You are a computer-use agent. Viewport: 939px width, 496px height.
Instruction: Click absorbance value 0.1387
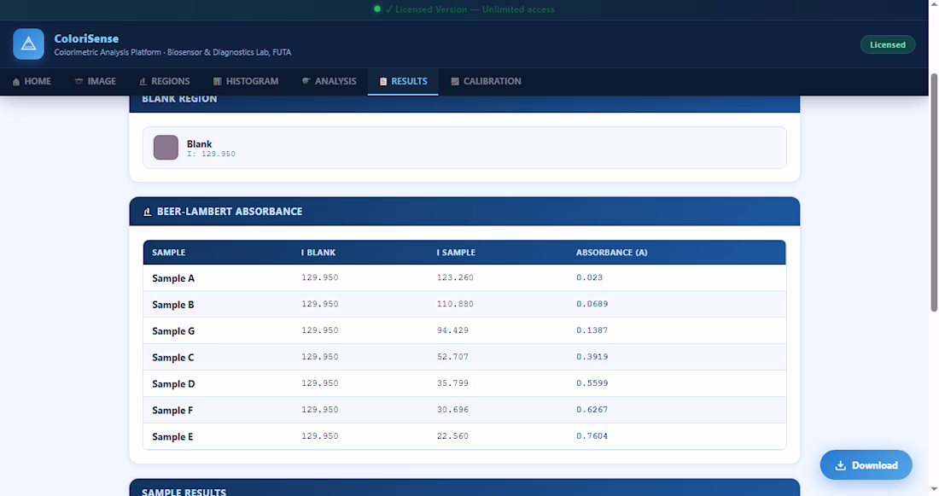point(592,330)
